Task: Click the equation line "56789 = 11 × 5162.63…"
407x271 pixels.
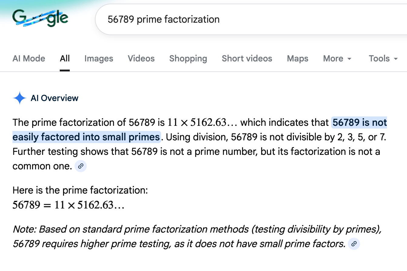Action: [x=69, y=205]
